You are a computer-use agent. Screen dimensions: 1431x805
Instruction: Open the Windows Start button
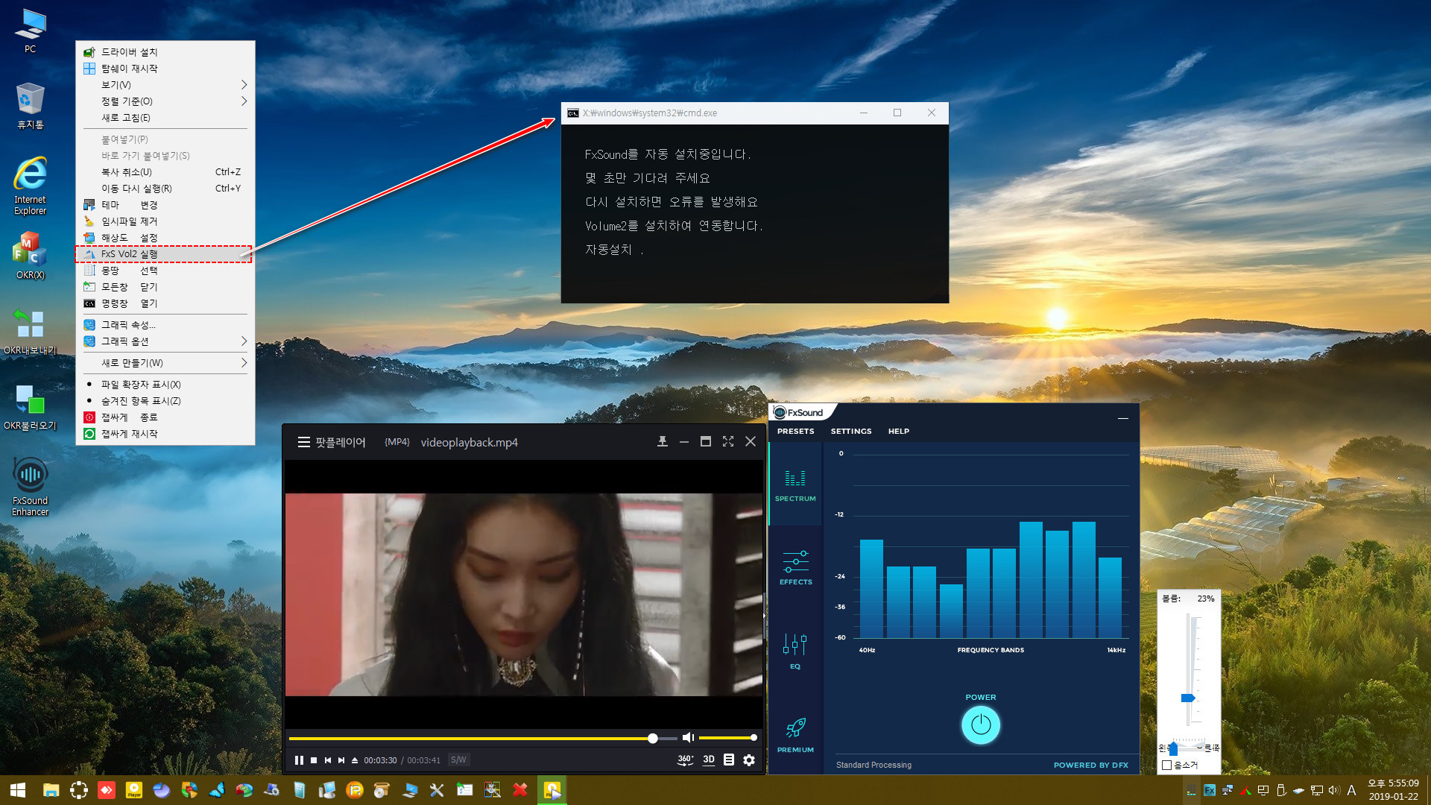pos(18,790)
